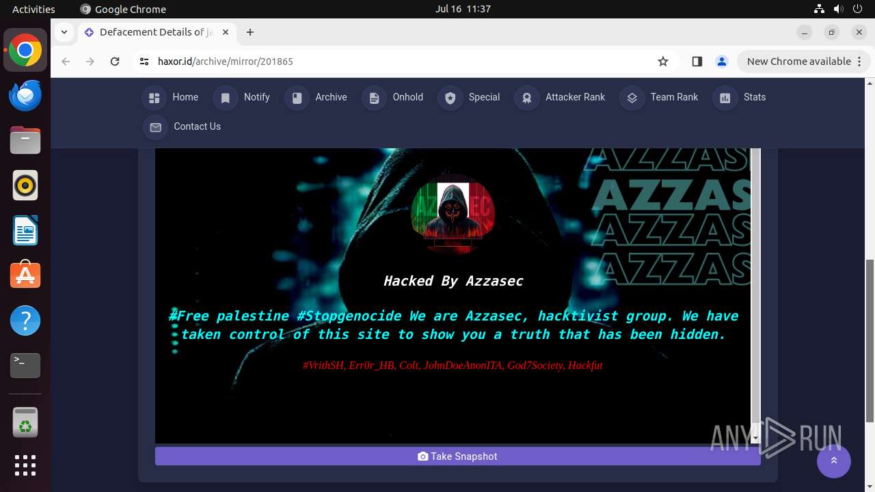Open the Home nav icon
The width and height of the screenshot is (875, 492).
154,98
